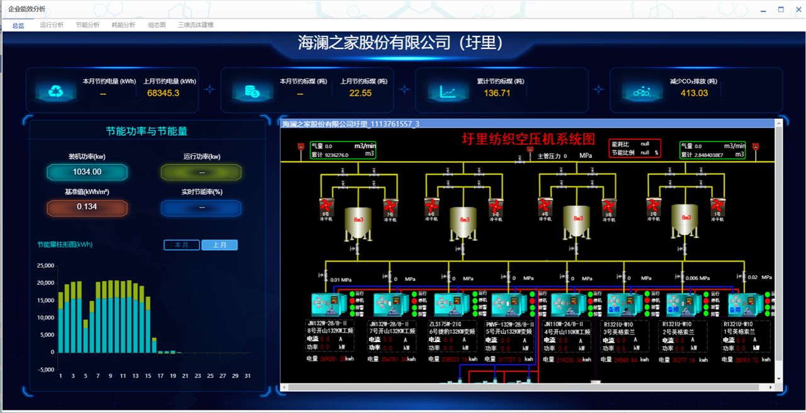Click the 基准值 value 0.134
The width and height of the screenshot is (806, 413).
point(87,207)
